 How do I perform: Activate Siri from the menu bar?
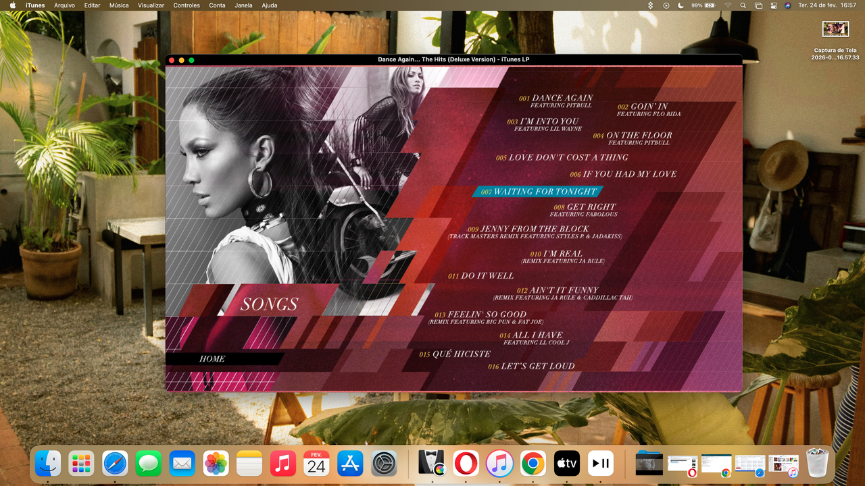pos(788,5)
